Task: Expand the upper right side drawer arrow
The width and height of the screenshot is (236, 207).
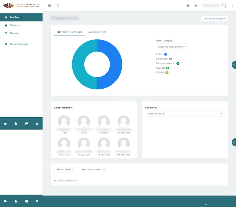Action: point(234,65)
